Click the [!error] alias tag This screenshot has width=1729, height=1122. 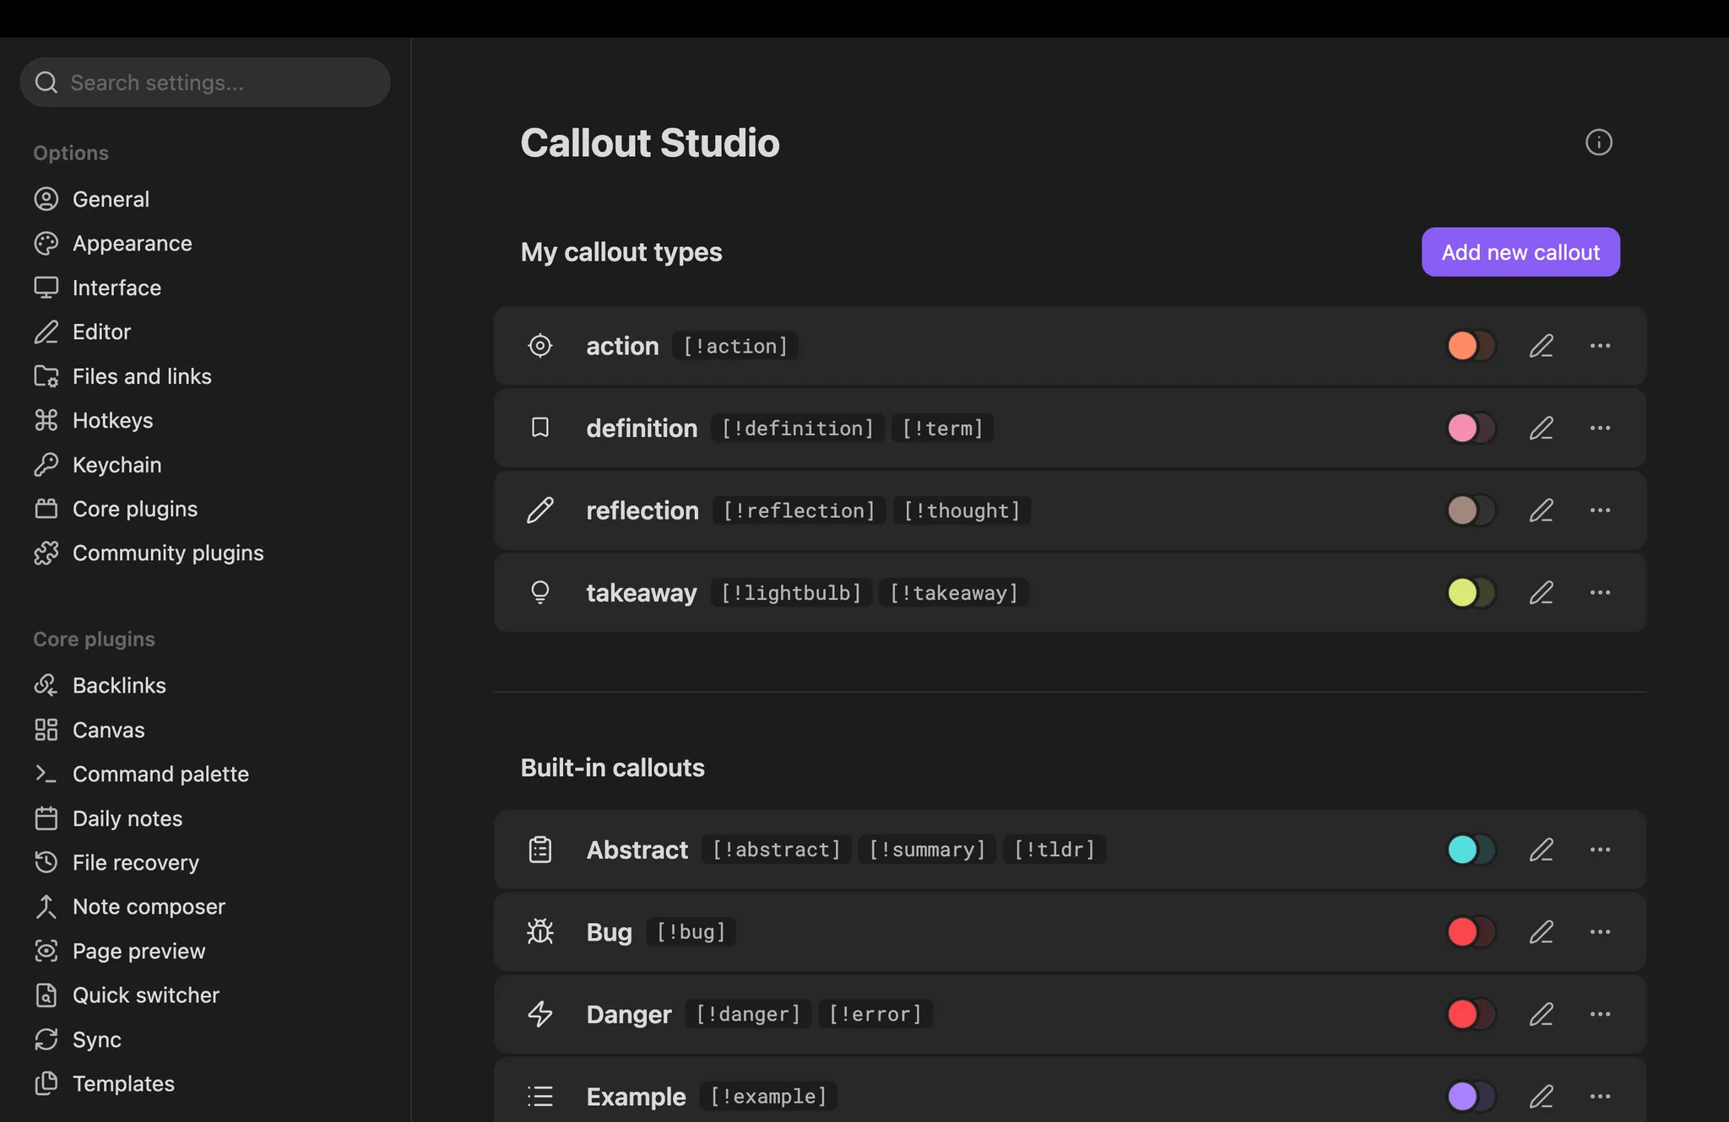click(875, 1014)
